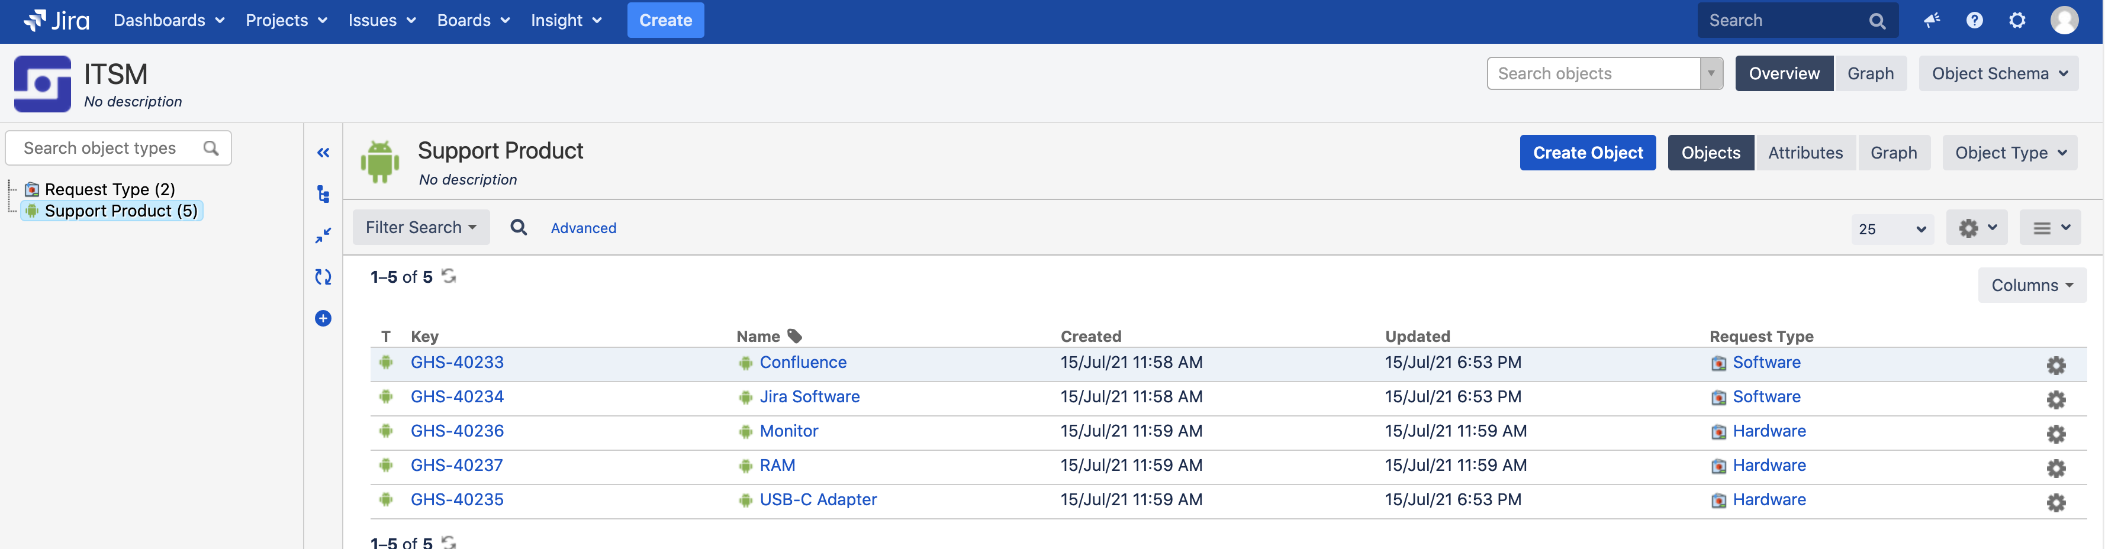This screenshot has height=549, width=2105.
Task: Open Jira settings gear in top bar
Action: point(2017,21)
